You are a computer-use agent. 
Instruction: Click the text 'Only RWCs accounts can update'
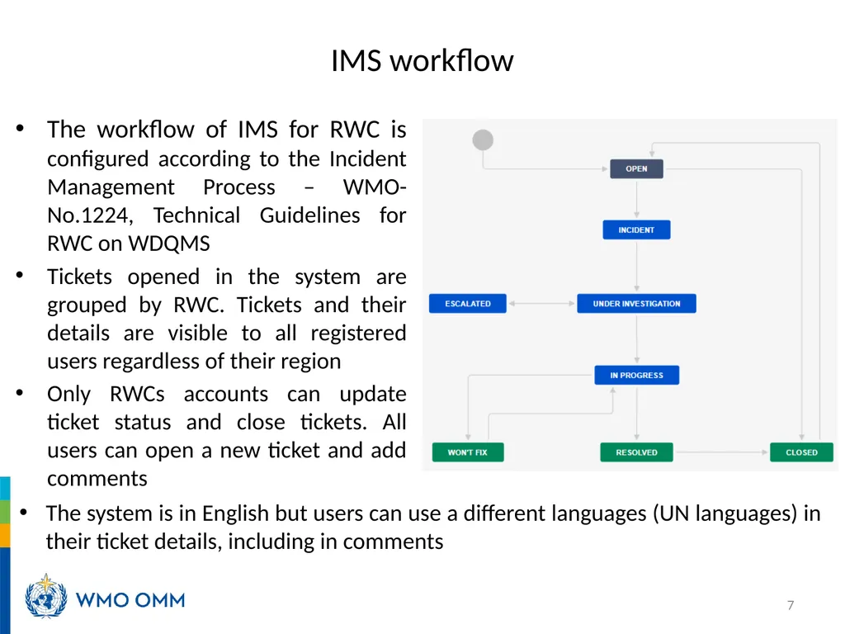(226, 394)
